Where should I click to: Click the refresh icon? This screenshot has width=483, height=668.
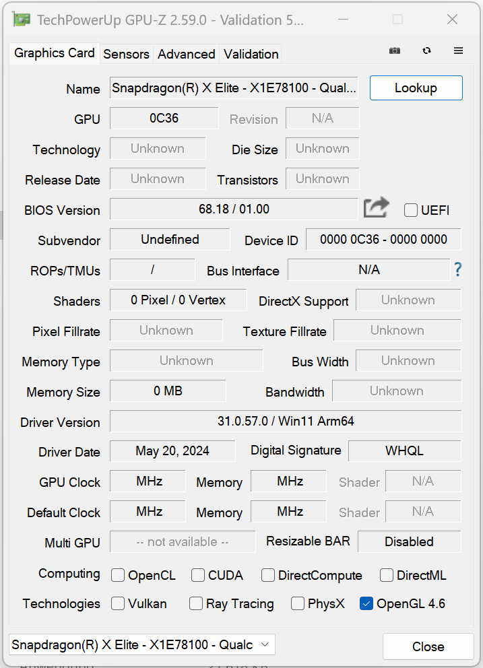426,51
